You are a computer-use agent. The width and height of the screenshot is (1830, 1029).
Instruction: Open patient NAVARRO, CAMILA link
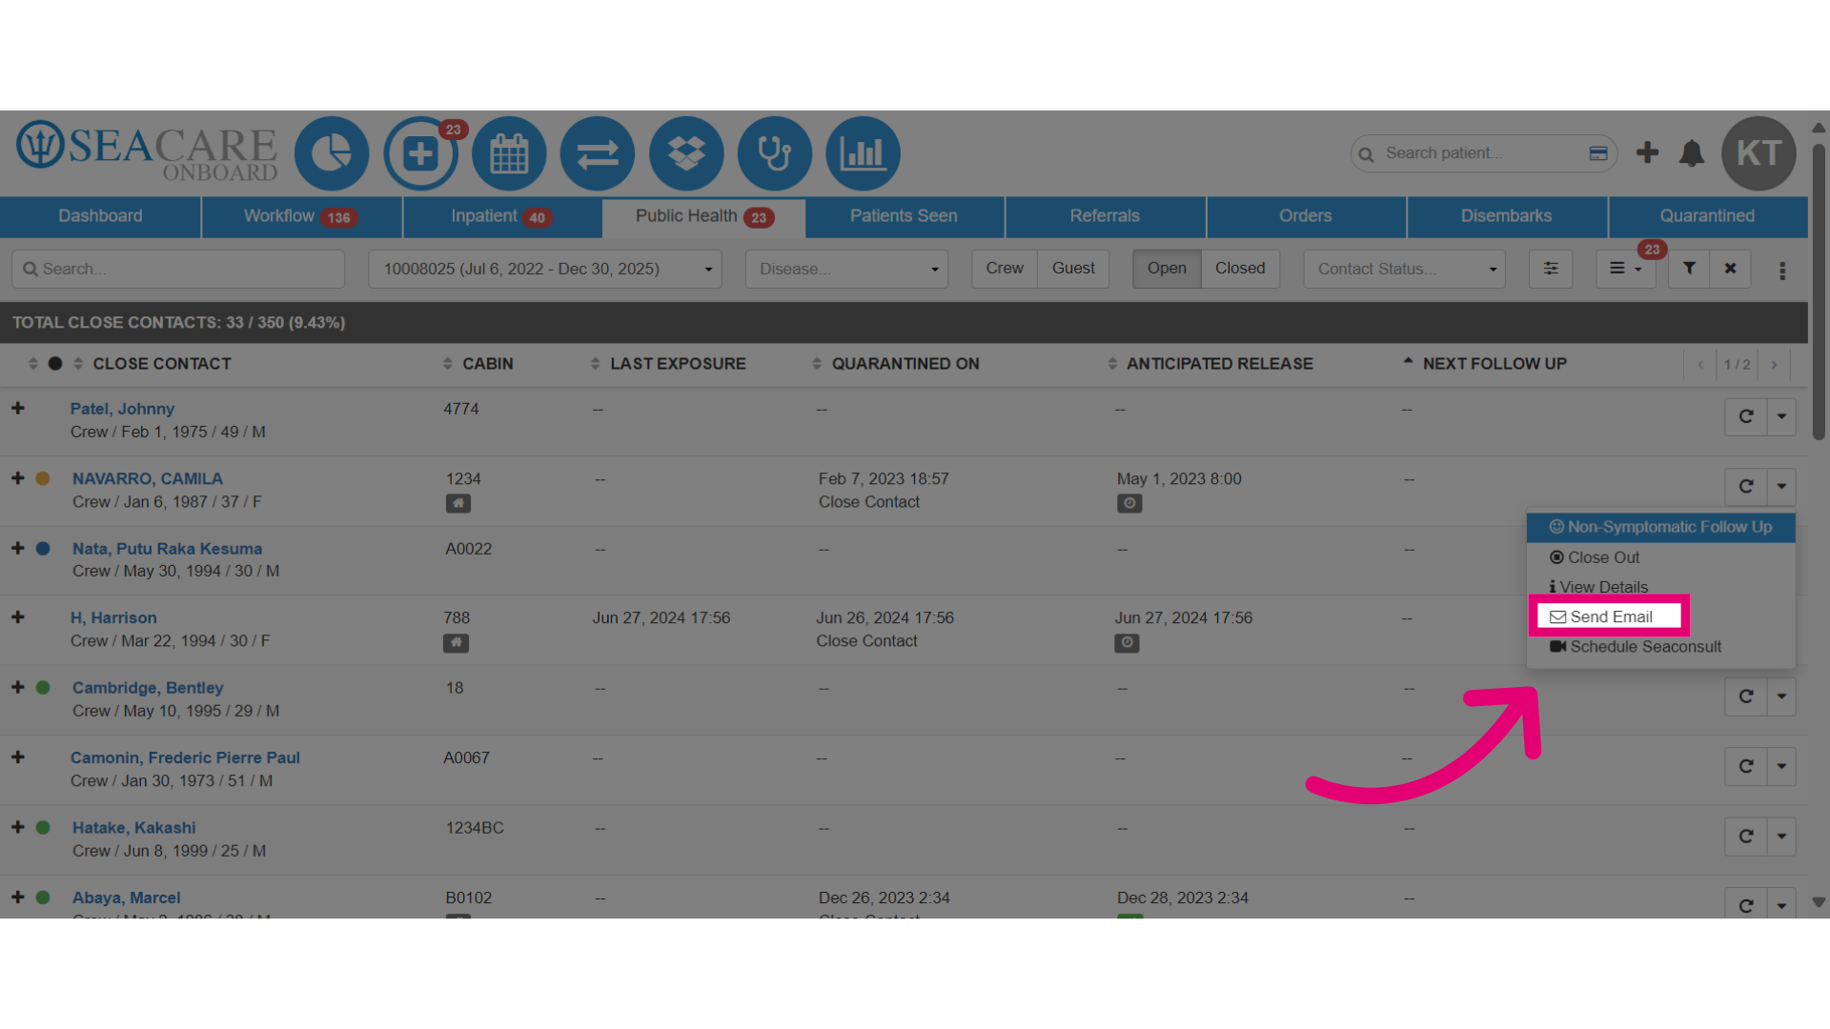[147, 478]
